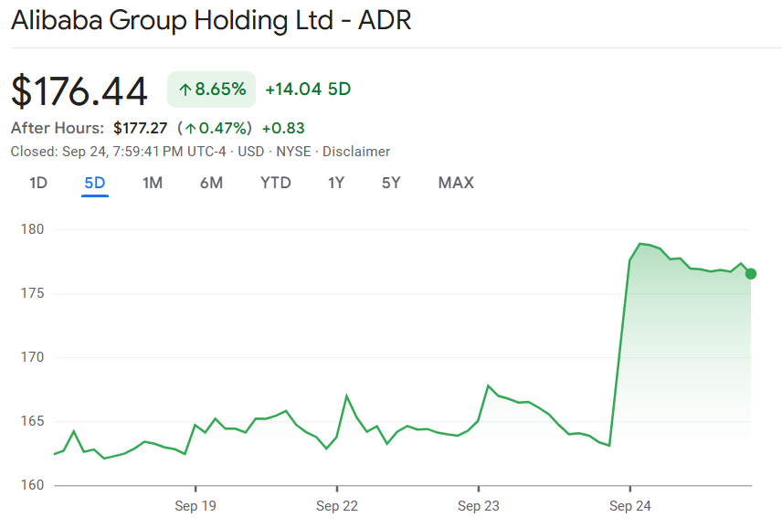This screenshot has height=528, width=782.
Task: Click the After Hours $177.27 price
Action: click(140, 128)
